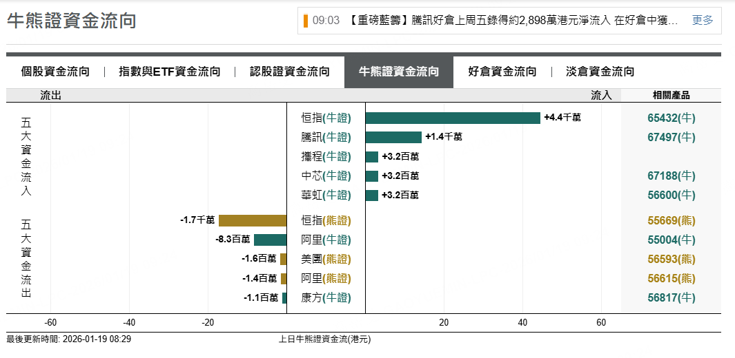The image size is (735, 358).
Task: Click the 騰訊(牛證) +1.4千萬 bar
Action: [x=393, y=138]
